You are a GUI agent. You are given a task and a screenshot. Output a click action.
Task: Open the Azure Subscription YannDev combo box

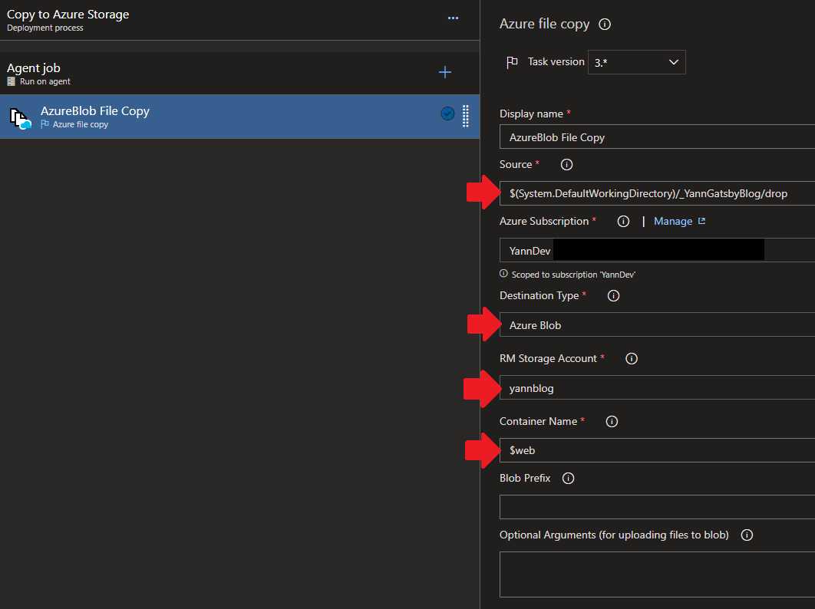click(x=656, y=251)
